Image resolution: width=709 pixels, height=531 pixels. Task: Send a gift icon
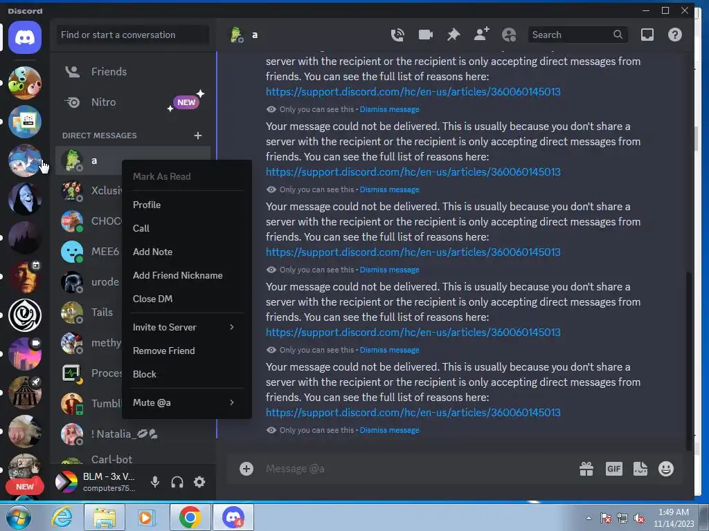click(586, 469)
